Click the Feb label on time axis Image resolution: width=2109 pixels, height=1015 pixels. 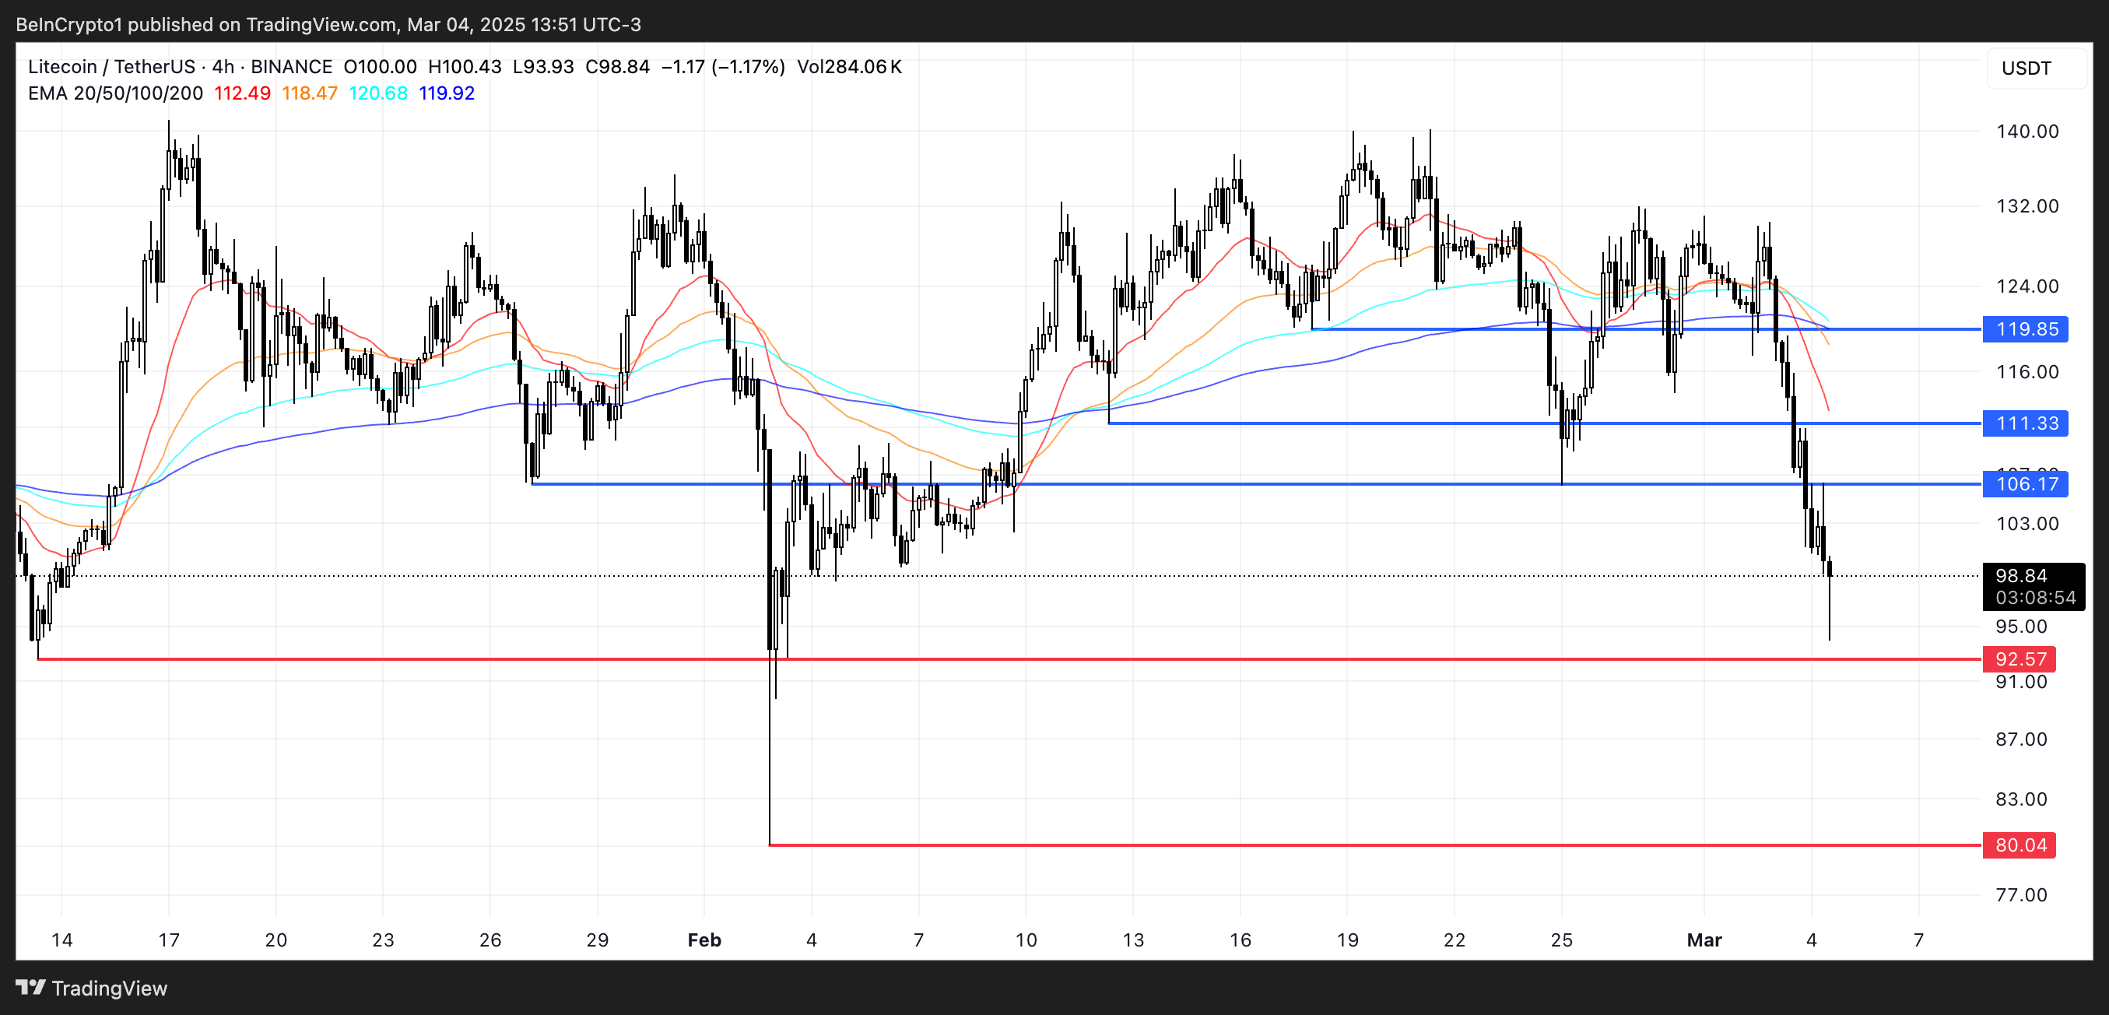704,939
